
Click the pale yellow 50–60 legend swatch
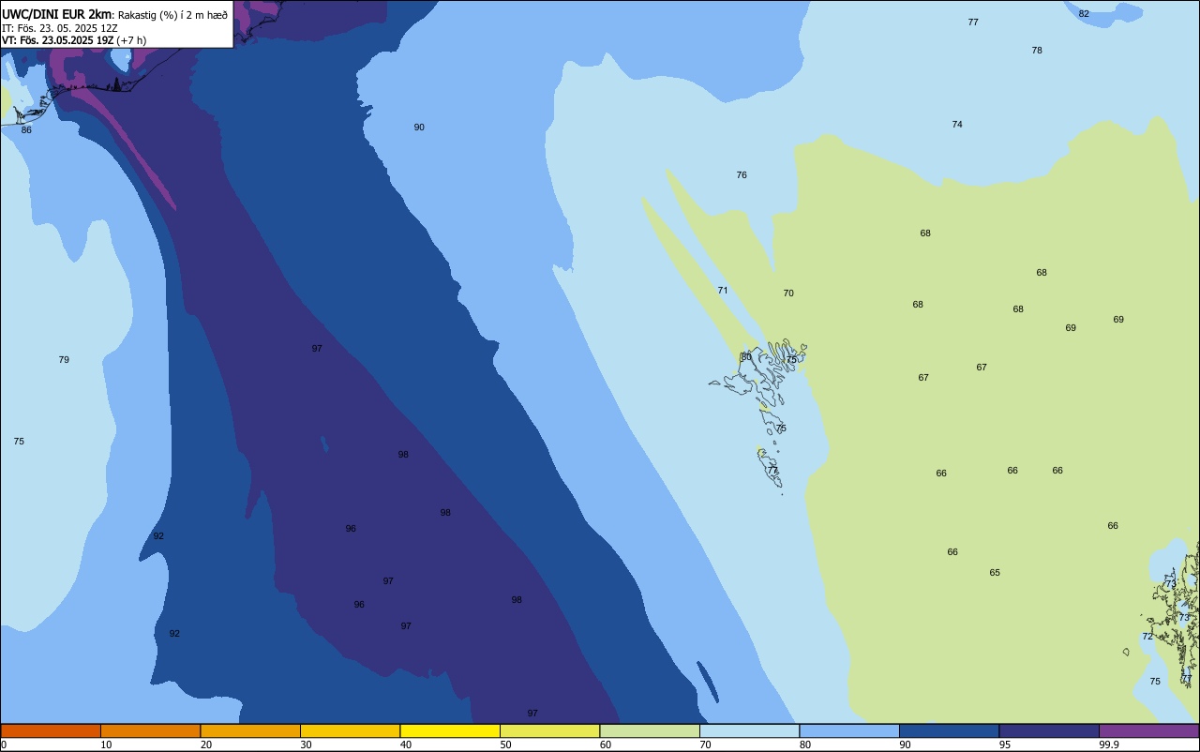[x=549, y=730]
